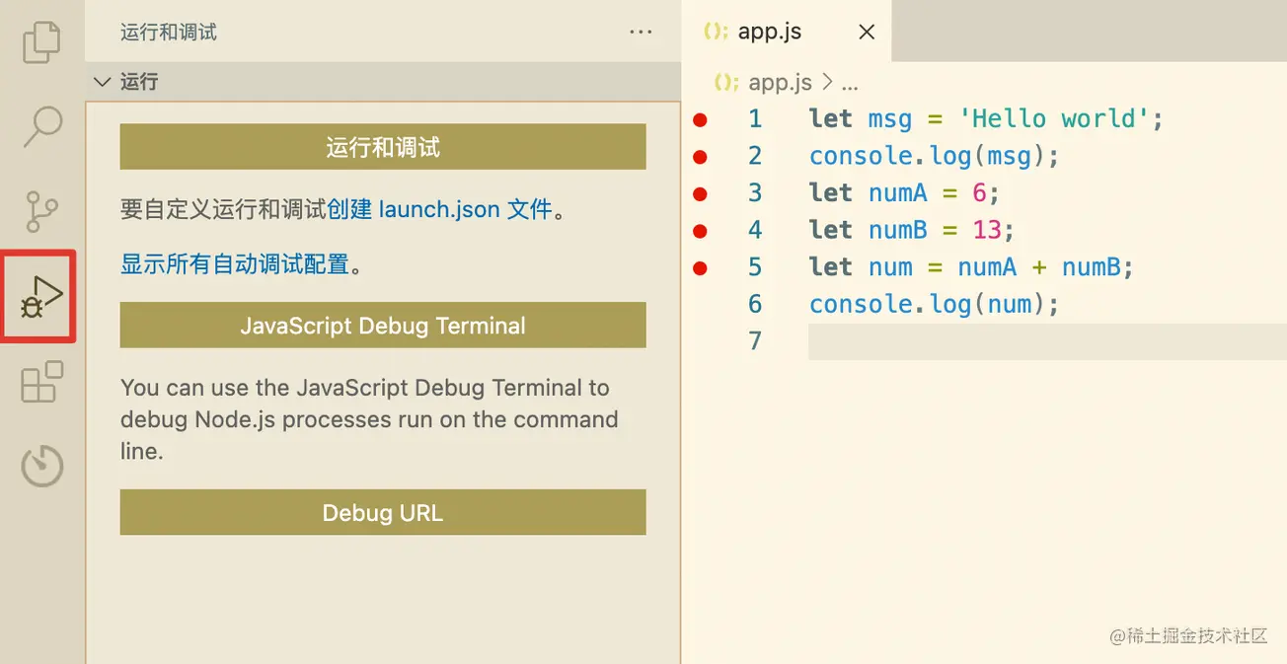The image size is (1287, 664).
Task: Collapse the 运行 section chevron
Action: tap(102, 82)
